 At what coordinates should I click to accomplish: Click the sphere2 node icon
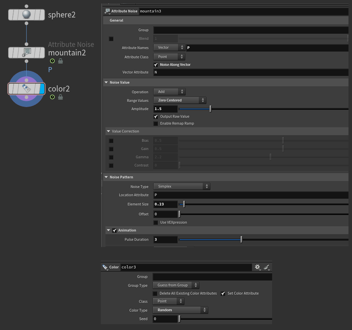(26, 15)
